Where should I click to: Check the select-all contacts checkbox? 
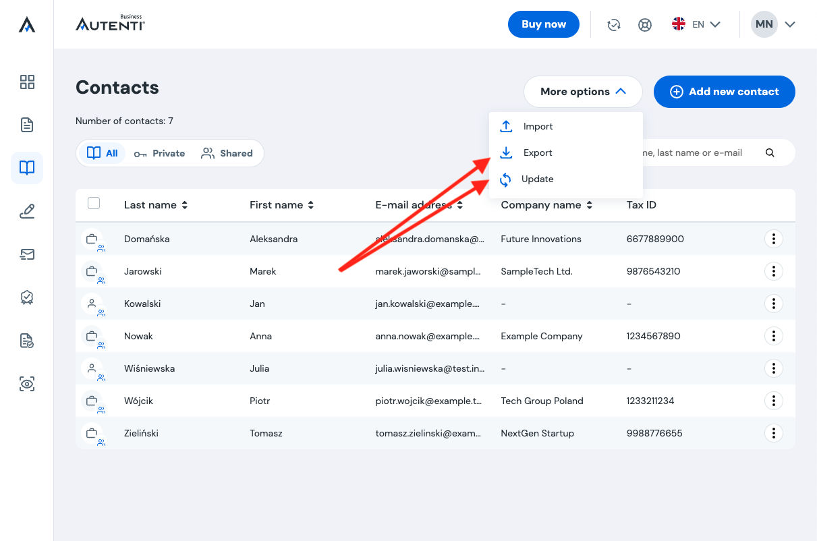(94, 203)
